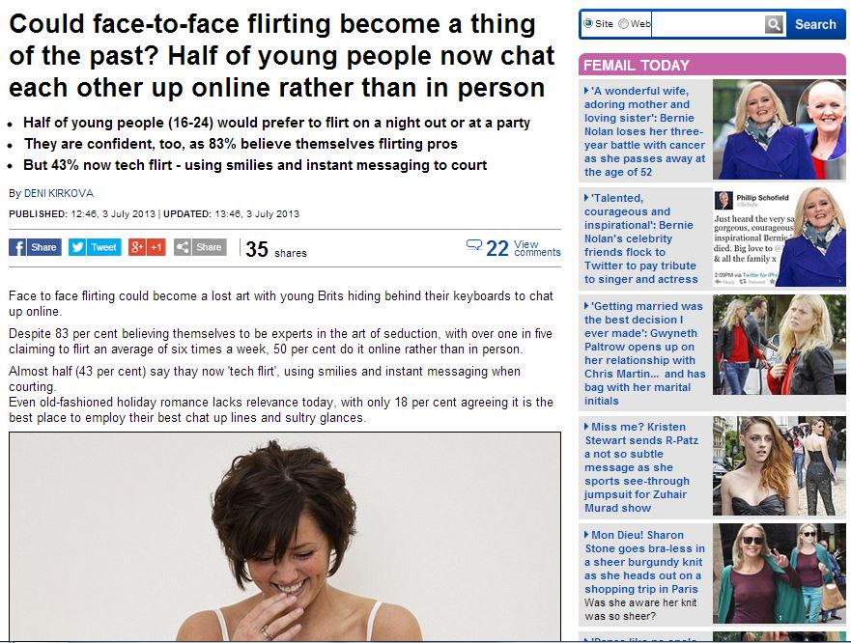Click into the search text field
The width and height of the screenshot is (851, 643).
click(708, 24)
